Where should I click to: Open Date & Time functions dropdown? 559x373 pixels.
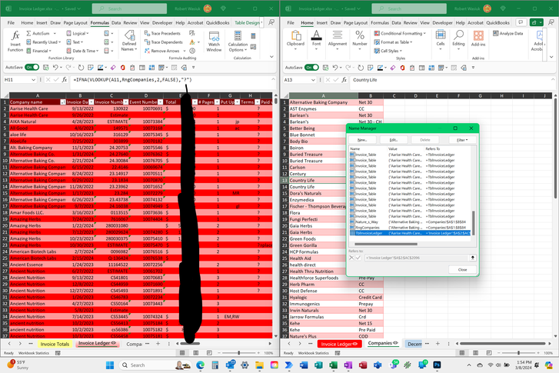coord(82,51)
